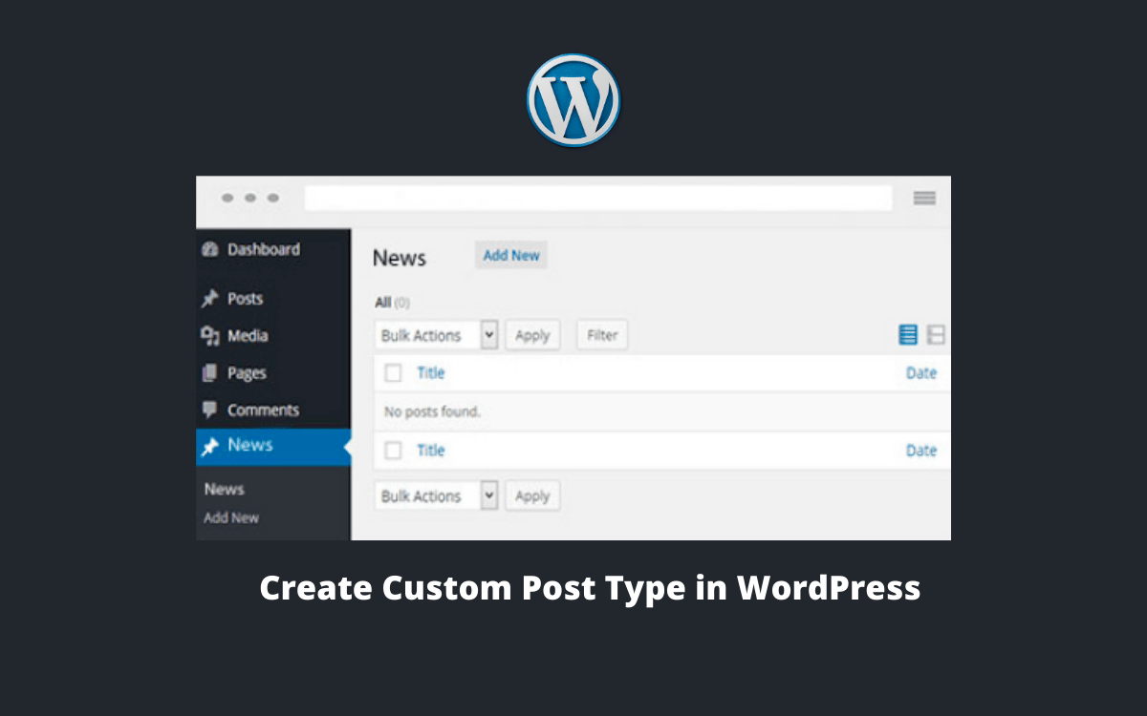This screenshot has width=1147, height=716.
Task: Select the highlighted News menu item
Action: click(273, 447)
